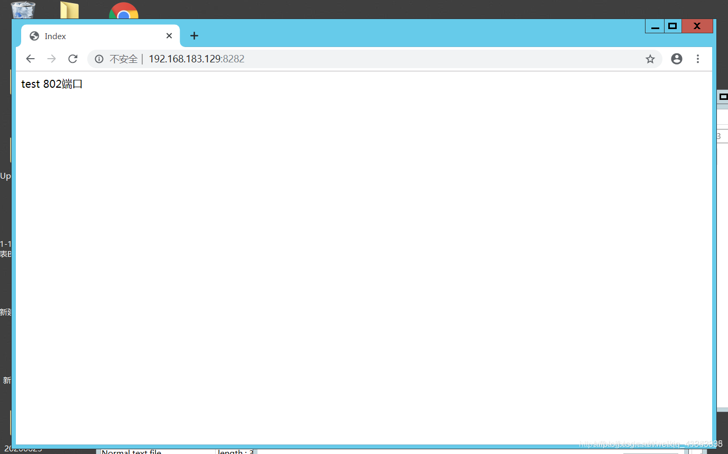Open the Chrome profile avatar menu

(677, 59)
